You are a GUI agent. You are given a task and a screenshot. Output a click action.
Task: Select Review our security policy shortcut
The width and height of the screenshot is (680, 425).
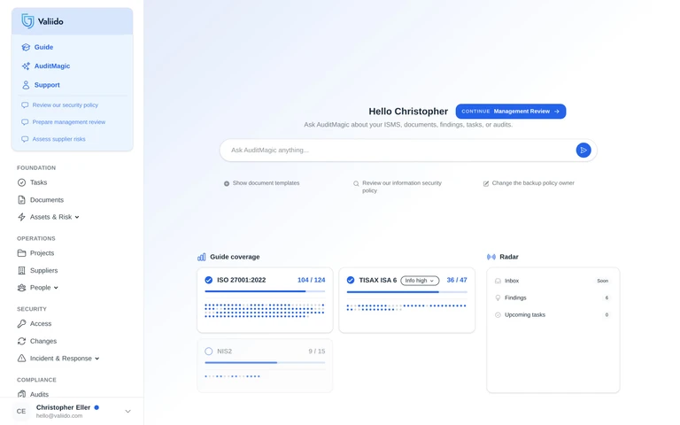[65, 105]
